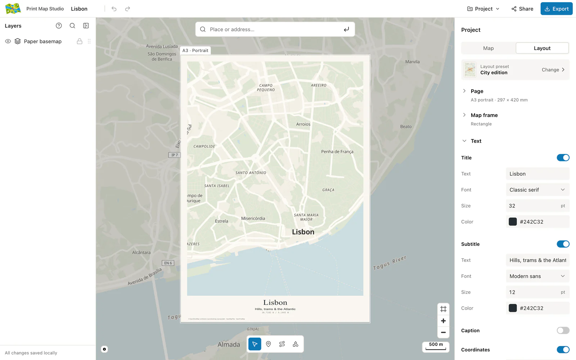Click the Lisbon project name
576x360 pixels.
79,9
